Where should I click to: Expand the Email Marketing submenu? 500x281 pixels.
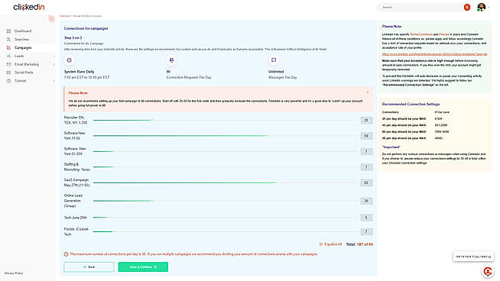[54, 64]
